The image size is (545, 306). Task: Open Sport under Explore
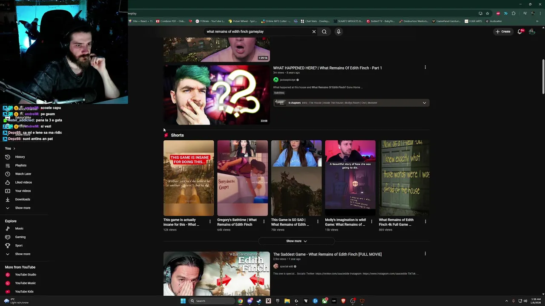19,246
